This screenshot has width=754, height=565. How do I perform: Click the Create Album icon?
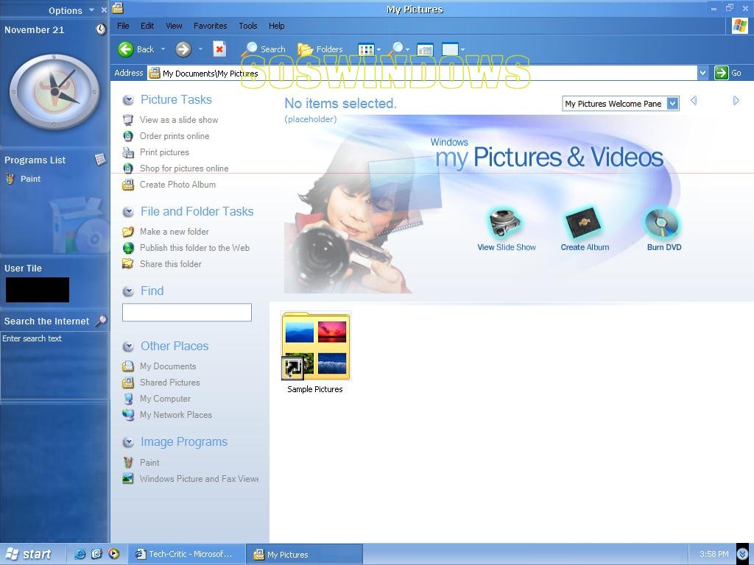583,223
